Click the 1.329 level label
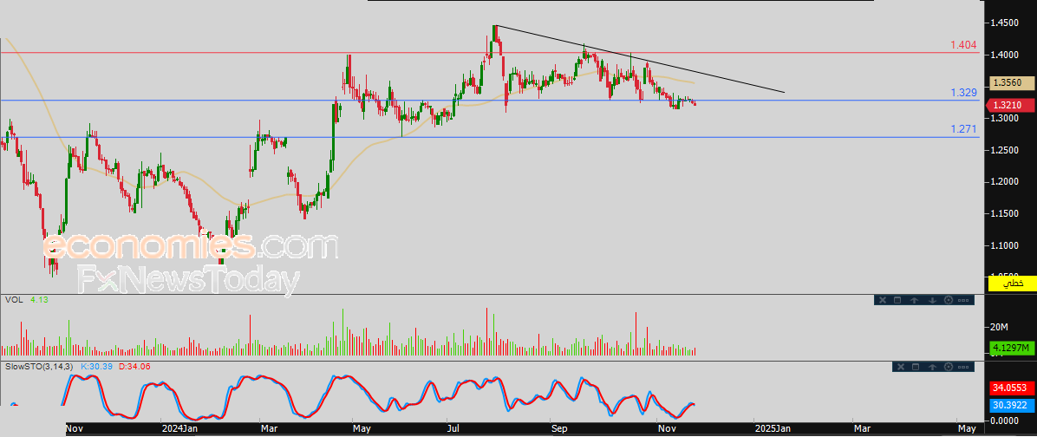Viewport: 1037px width, 437px height. pos(963,94)
